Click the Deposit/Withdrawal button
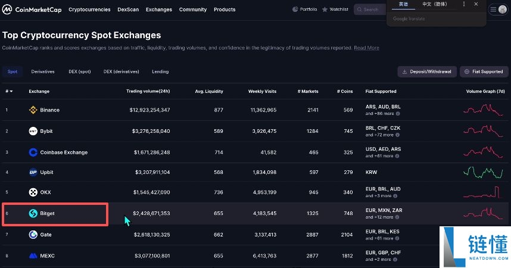 (427, 71)
